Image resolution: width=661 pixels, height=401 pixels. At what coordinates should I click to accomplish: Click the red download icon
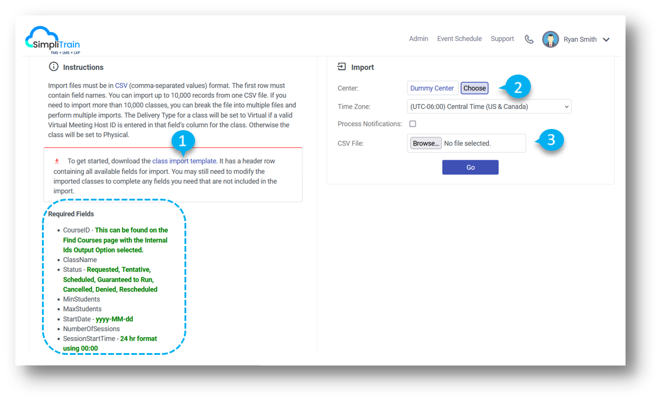coord(57,161)
